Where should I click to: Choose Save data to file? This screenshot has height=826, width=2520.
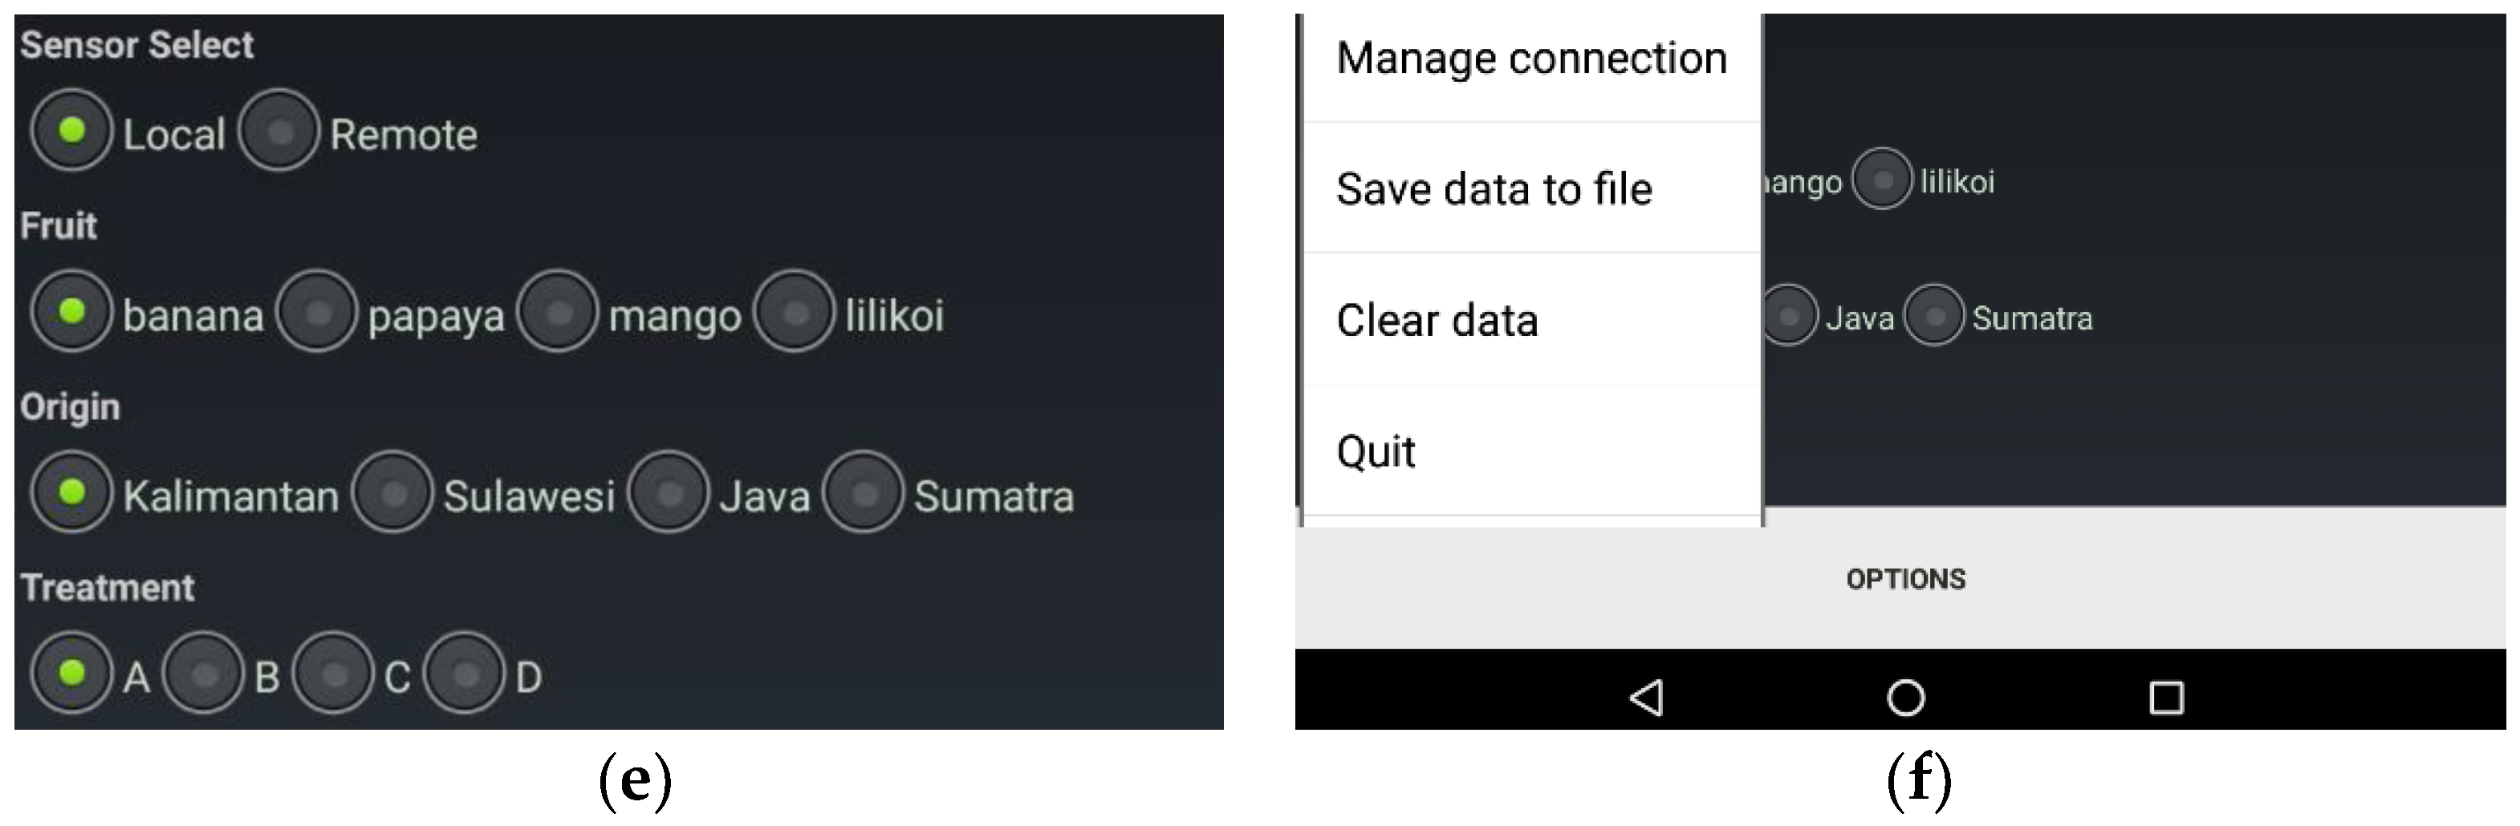(1531, 188)
